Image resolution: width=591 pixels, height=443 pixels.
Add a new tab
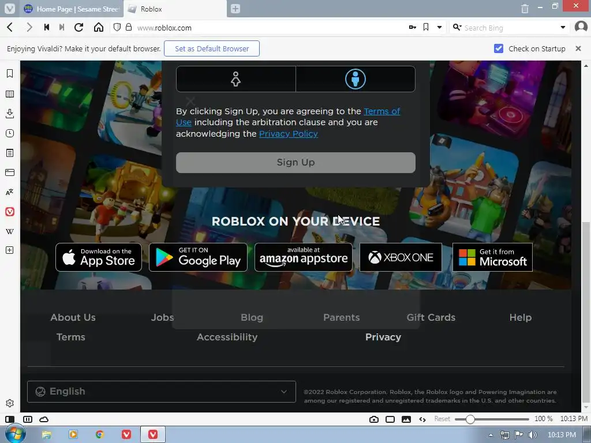235,9
